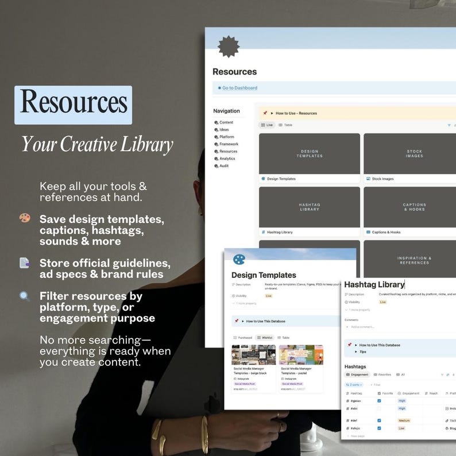Open the pastel templates card thumbnail
The image size is (456, 456).
pyautogui.click(x=301, y=355)
